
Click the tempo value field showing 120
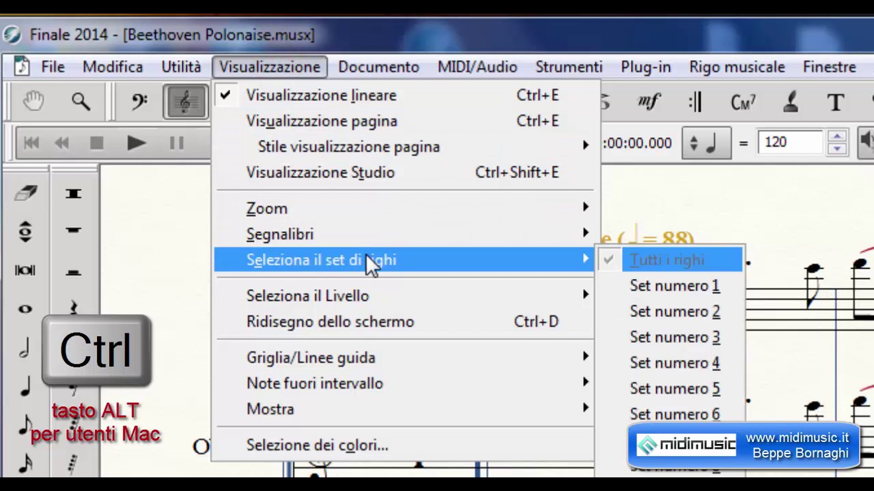(x=790, y=143)
